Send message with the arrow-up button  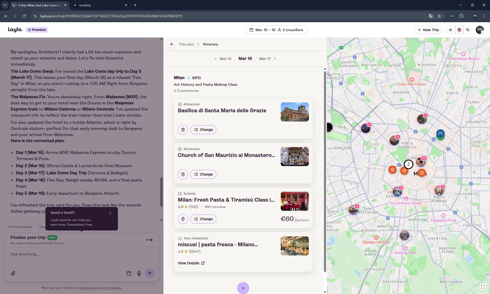coord(150,273)
